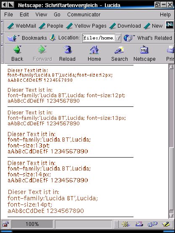The height and width of the screenshot is (233, 175).
Task: Click the Yellow Pages toolbar link
Action: [86, 26]
